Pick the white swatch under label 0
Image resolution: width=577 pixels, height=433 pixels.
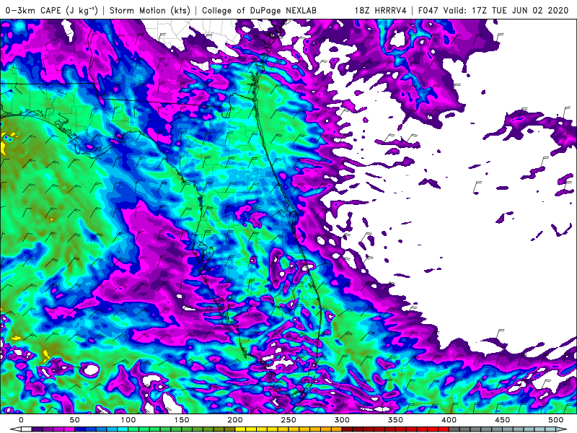27,429
